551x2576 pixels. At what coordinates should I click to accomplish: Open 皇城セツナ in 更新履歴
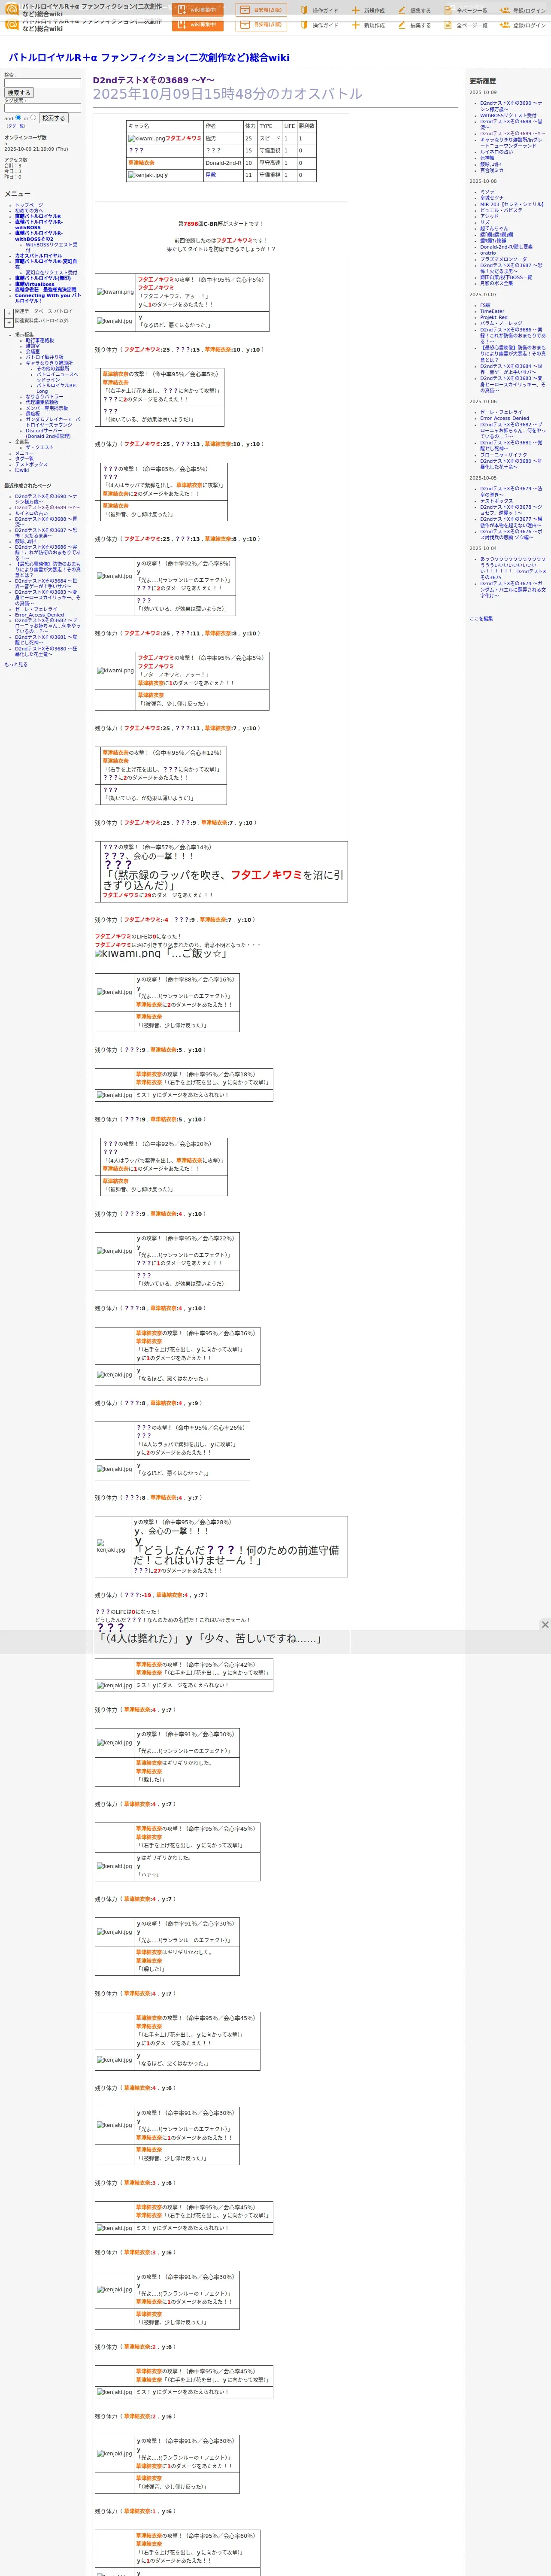[492, 198]
